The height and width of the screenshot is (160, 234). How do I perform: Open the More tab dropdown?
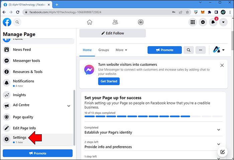coord(121,50)
